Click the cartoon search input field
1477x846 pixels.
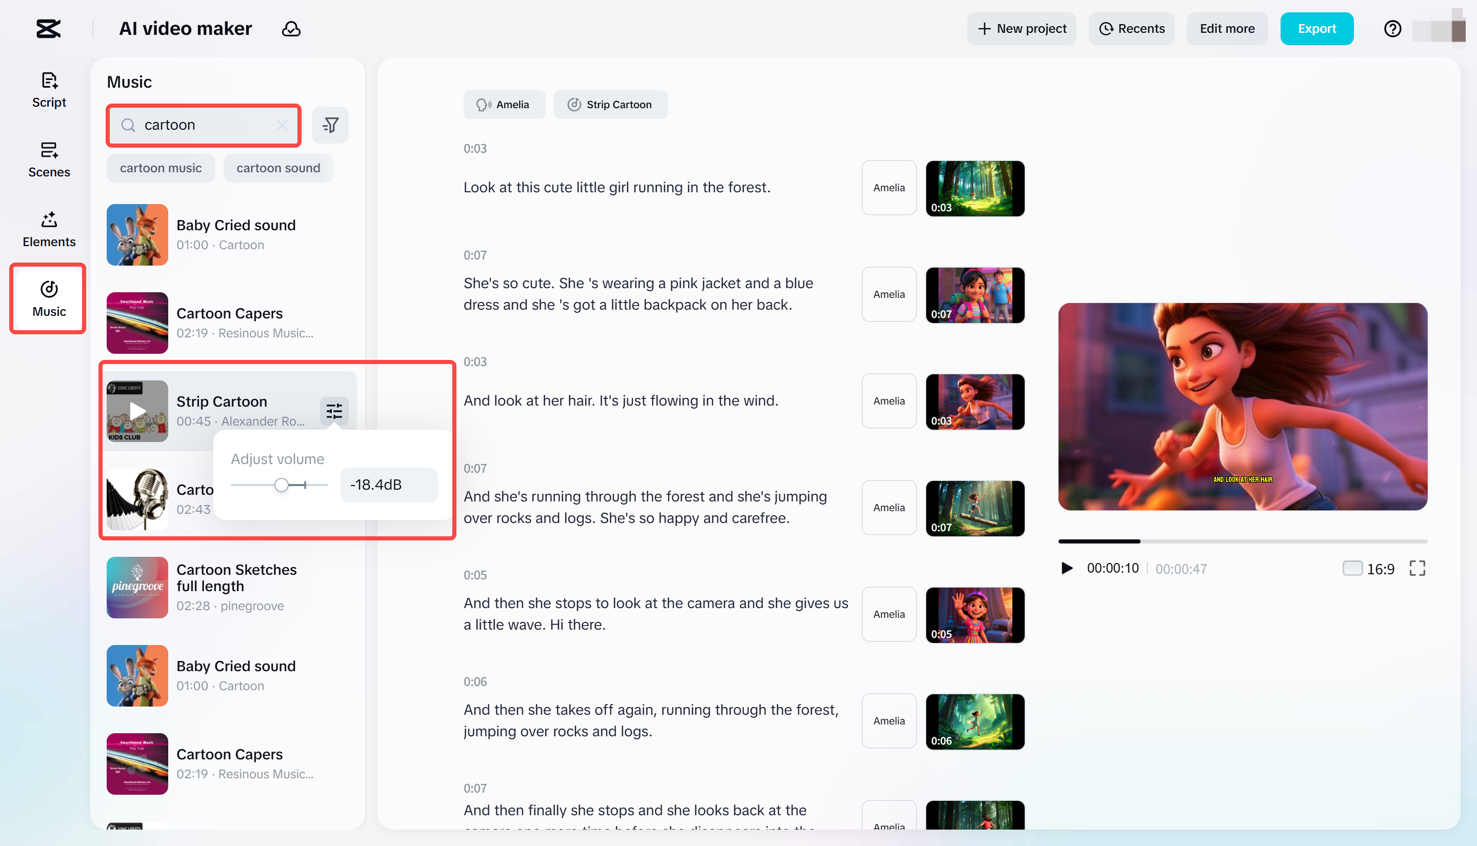[x=204, y=125]
